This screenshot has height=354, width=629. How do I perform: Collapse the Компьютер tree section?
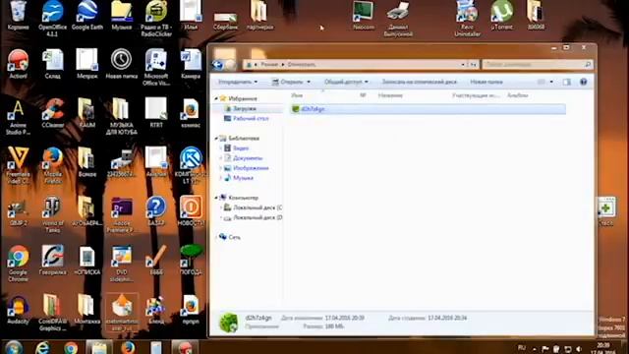click(x=216, y=198)
